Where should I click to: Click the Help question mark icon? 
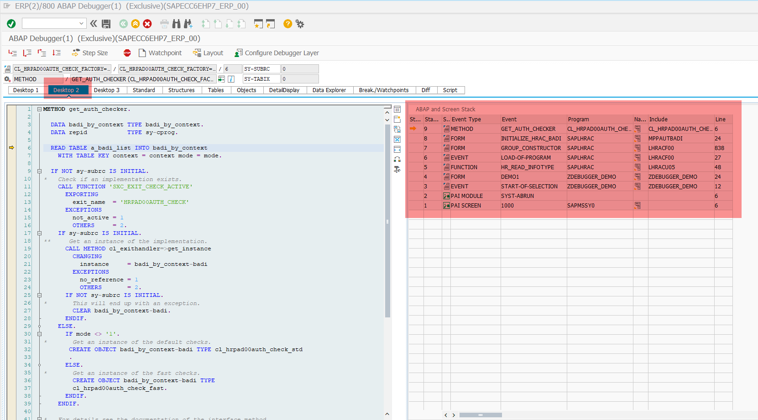(287, 23)
